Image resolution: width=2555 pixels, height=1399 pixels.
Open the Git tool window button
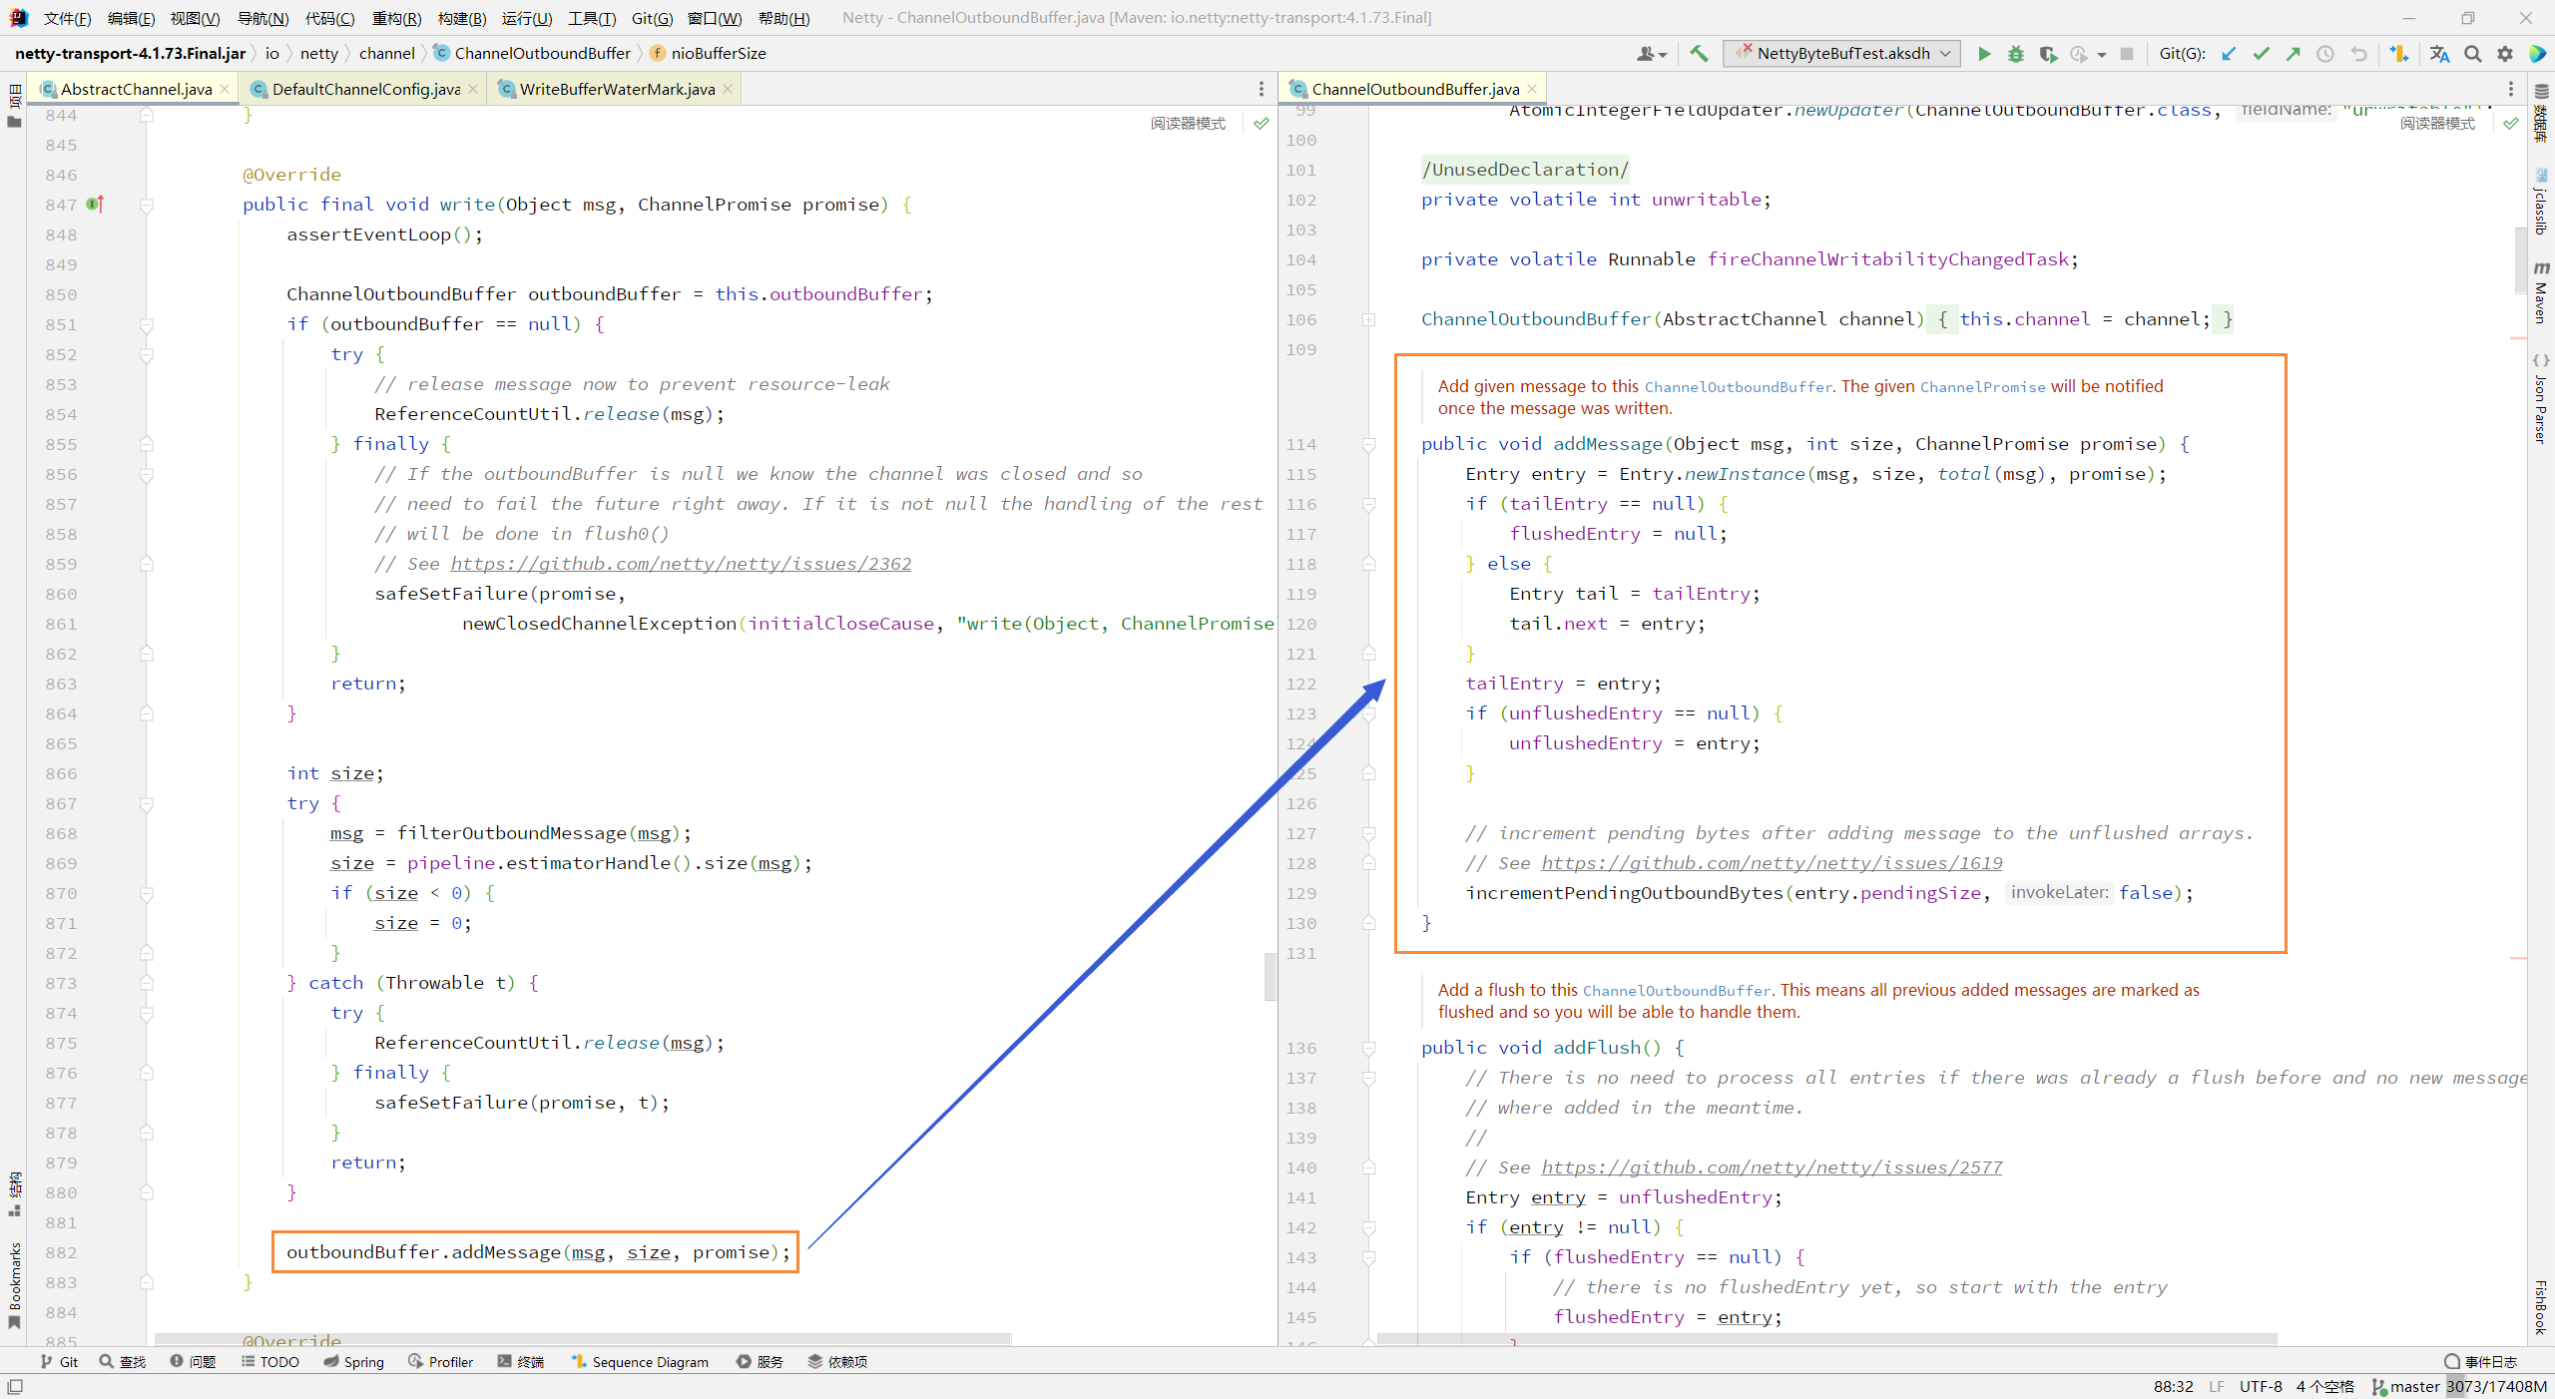[x=59, y=1362]
